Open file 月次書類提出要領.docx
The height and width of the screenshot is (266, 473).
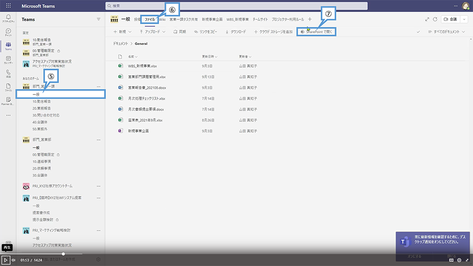point(146,109)
